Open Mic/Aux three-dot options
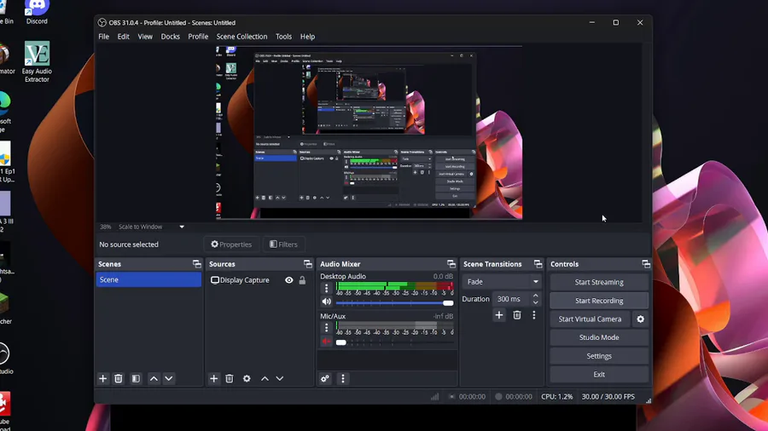 tap(327, 328)
